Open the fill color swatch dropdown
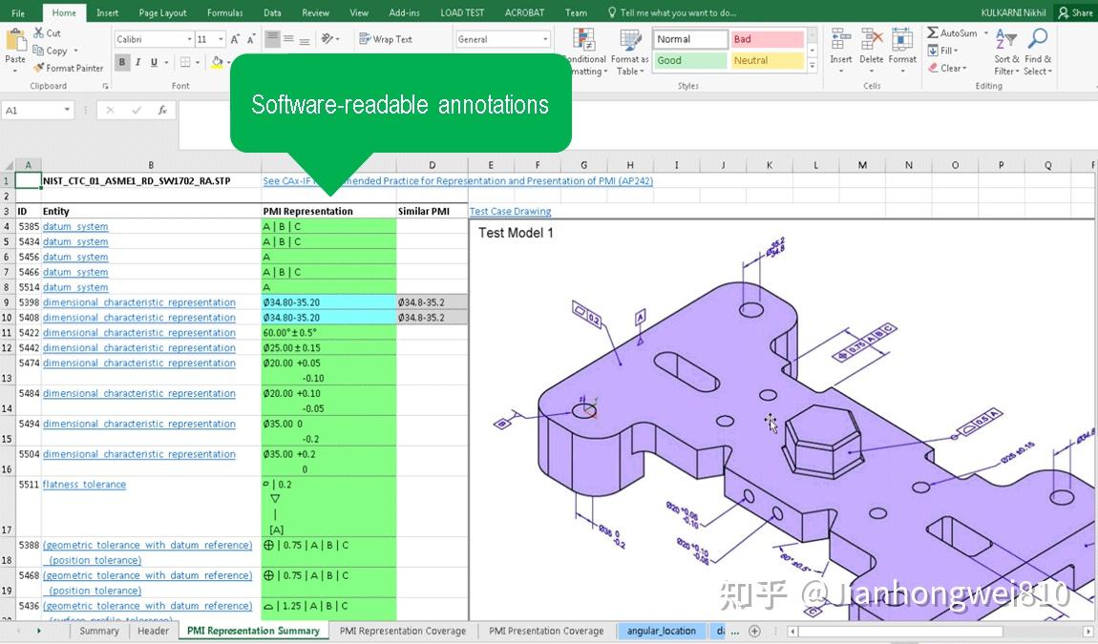This screenshot has height=644, width=1098. tap(227, 61)
